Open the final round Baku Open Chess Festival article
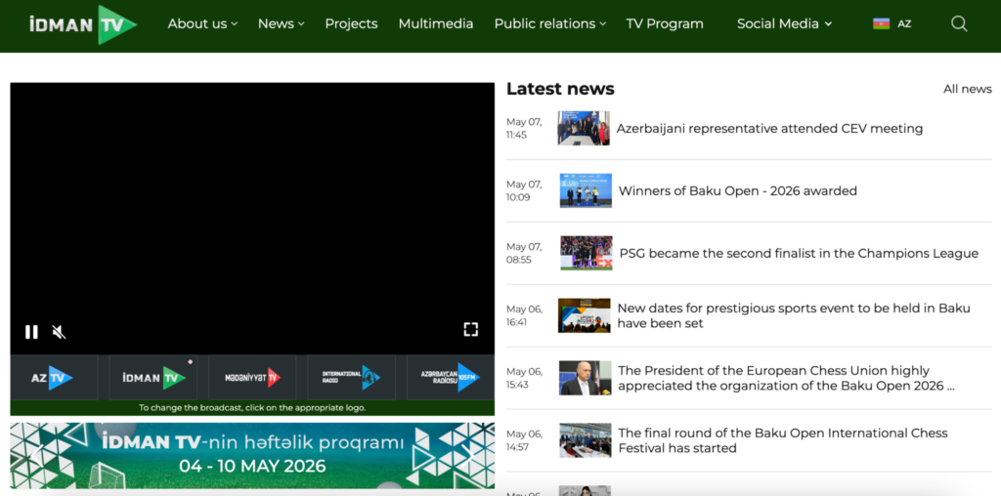 click(x=783, y=440)
